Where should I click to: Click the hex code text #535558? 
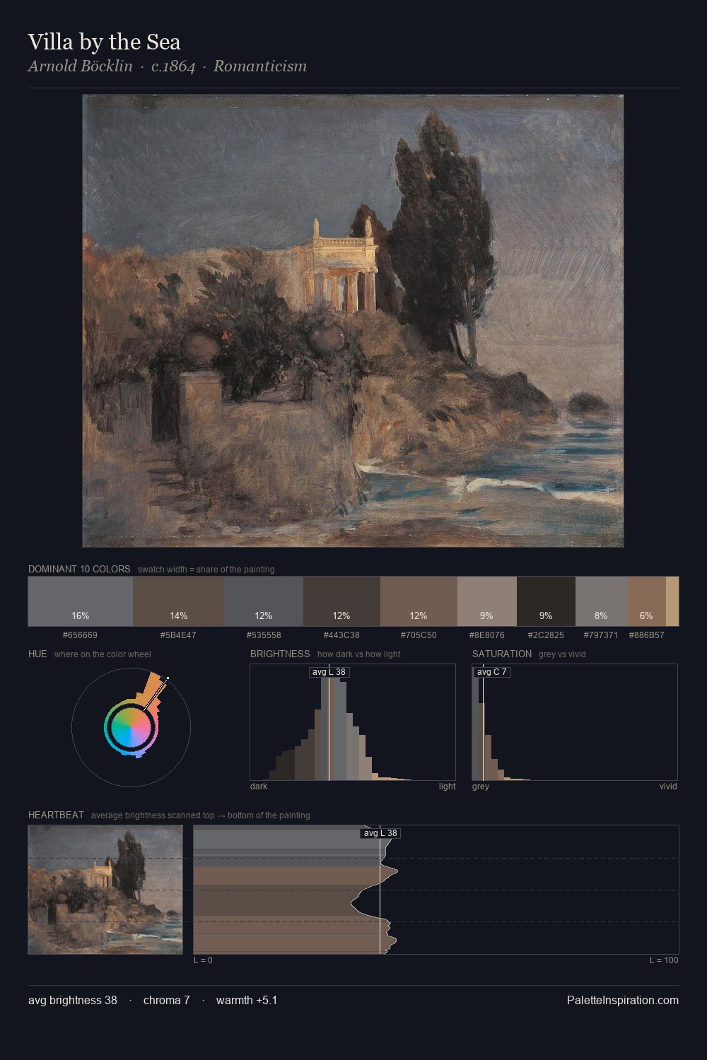[264, 635]
